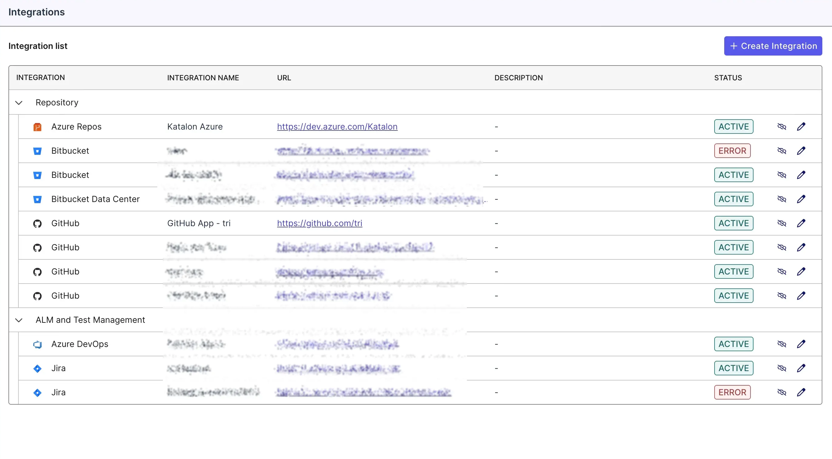
Task: Collapse the ALM and Test Management chevron
Action: [19, 320]
